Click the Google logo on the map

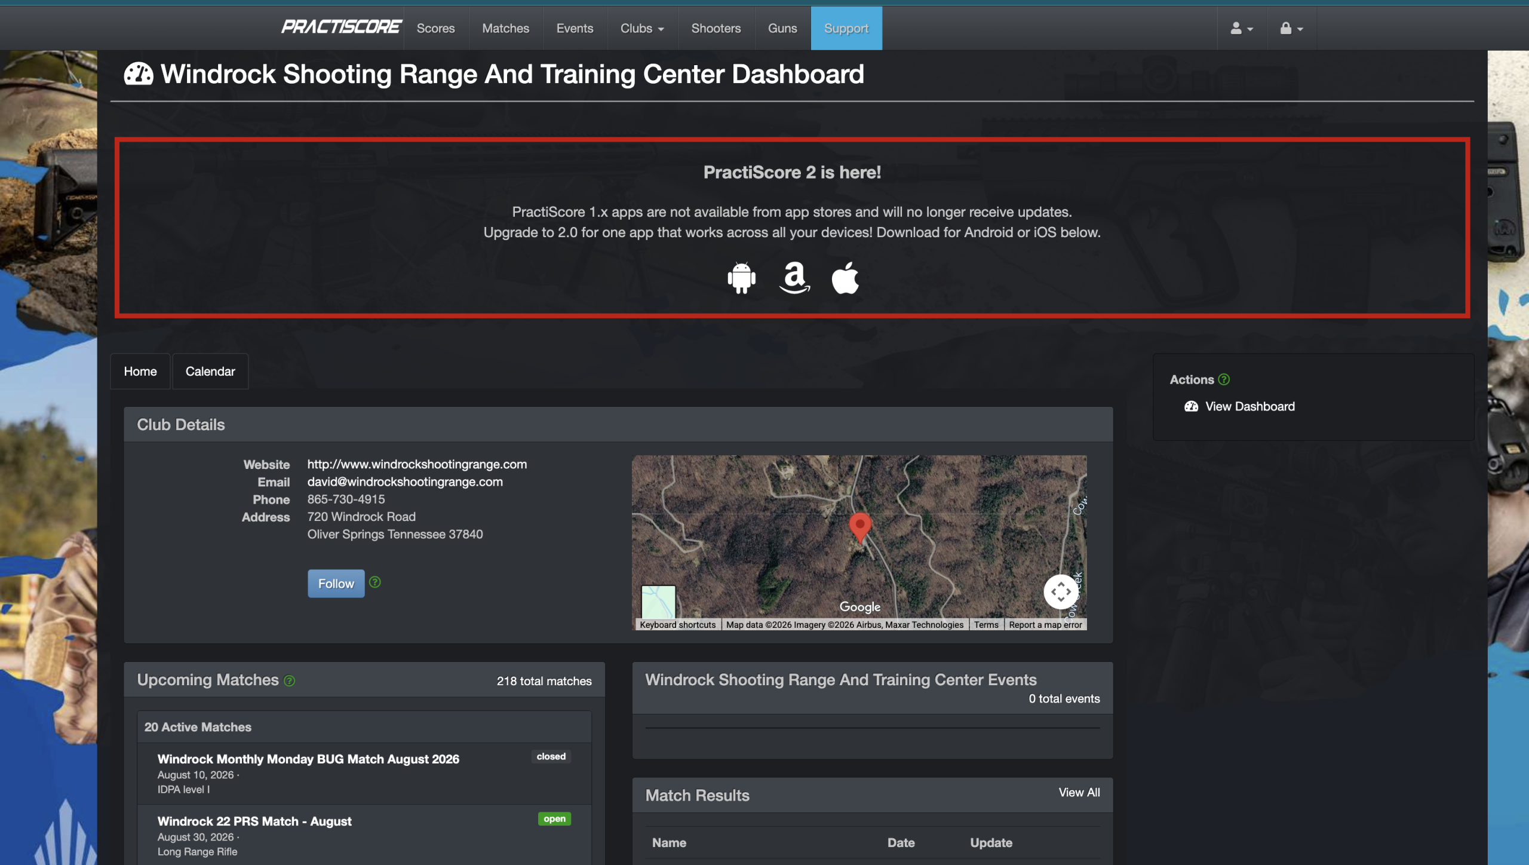tap(860, 606)
